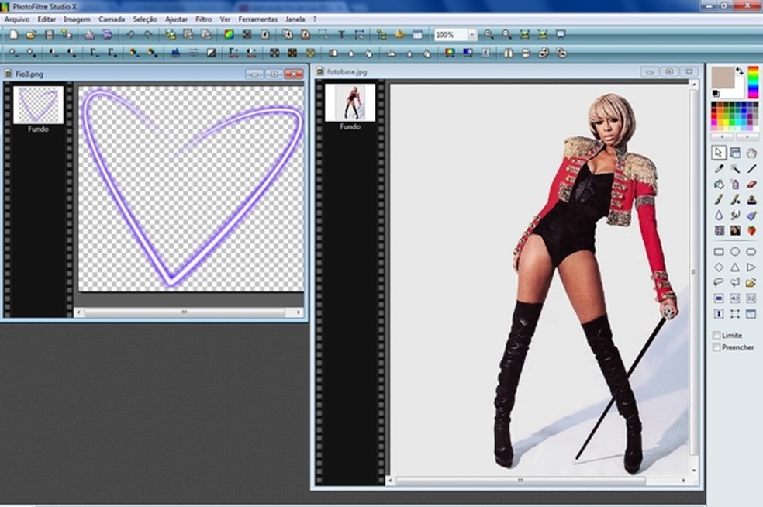Click the Undo arrow in the toolbar
This screenshot has width=763, height=507.
[130, 35]
